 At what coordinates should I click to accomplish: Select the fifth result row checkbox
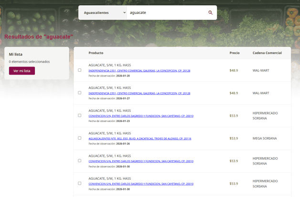80,161
